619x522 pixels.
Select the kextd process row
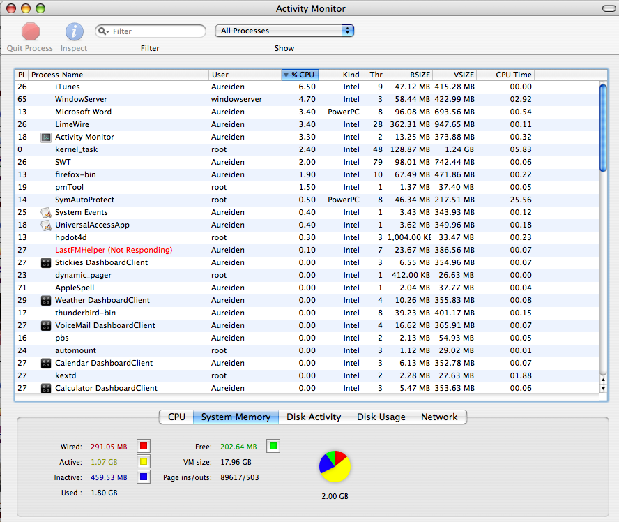coord(307,375)
